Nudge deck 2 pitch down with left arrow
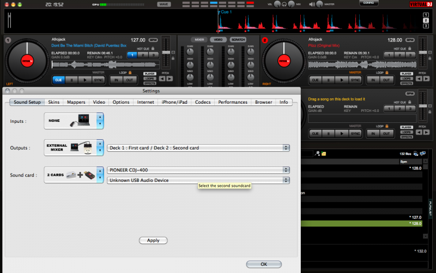This screenshot has width=436, height=273. pyautogui.click(x=419, y=79)
